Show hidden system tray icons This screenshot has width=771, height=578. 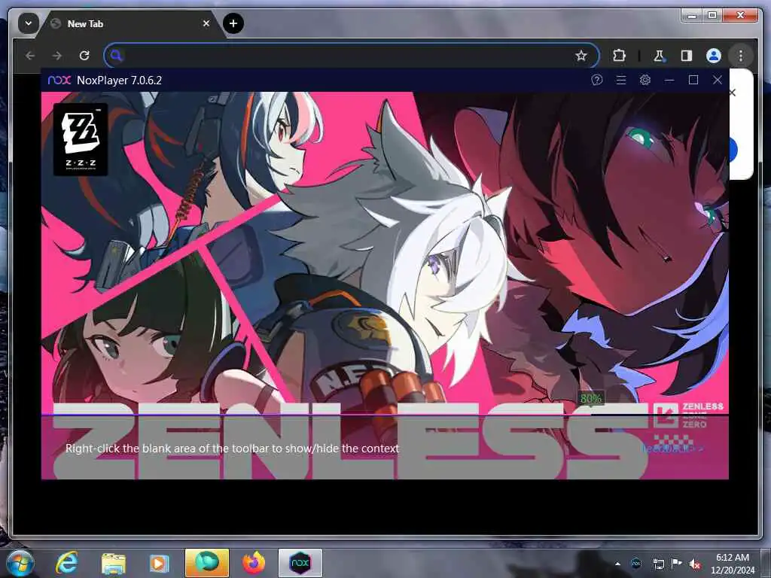point(617,564)
